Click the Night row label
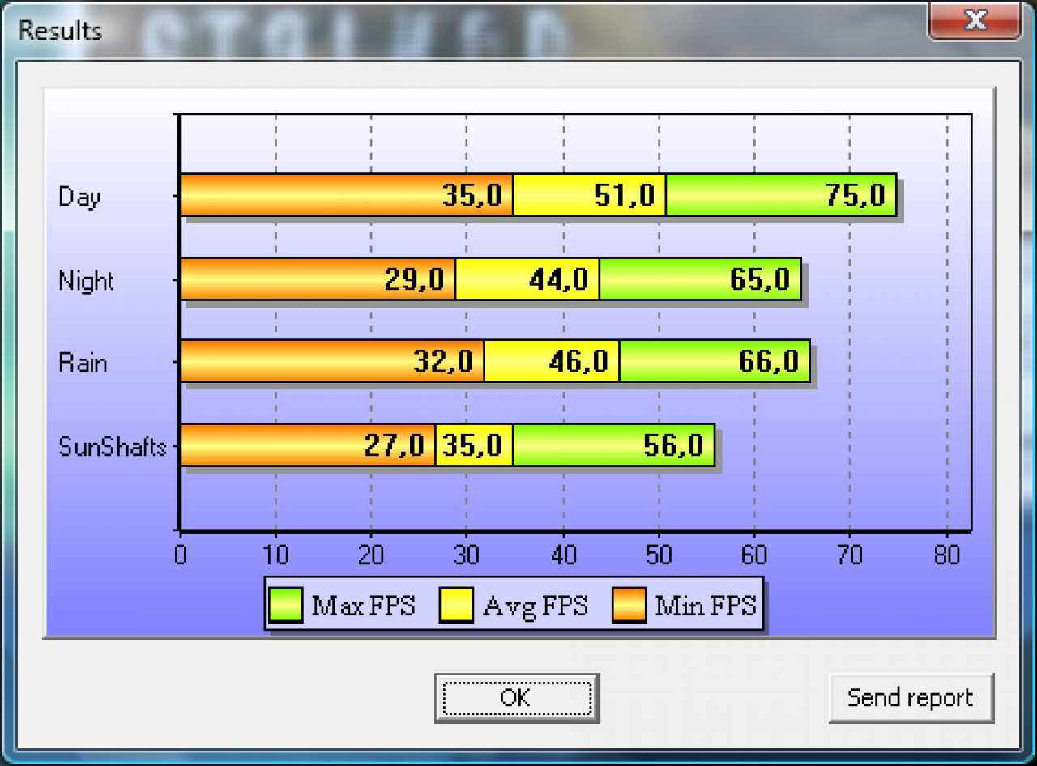 click(86, 281)
